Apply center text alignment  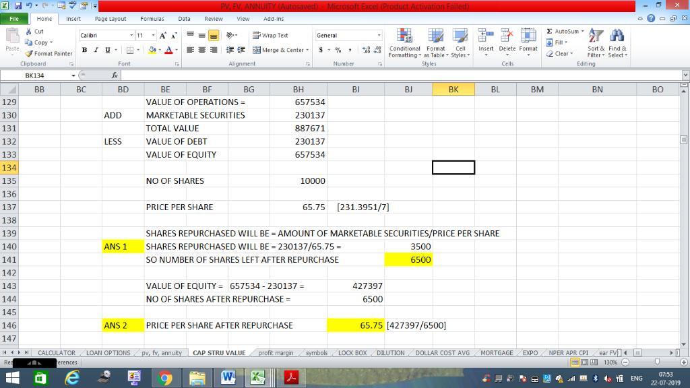point(202,50)
